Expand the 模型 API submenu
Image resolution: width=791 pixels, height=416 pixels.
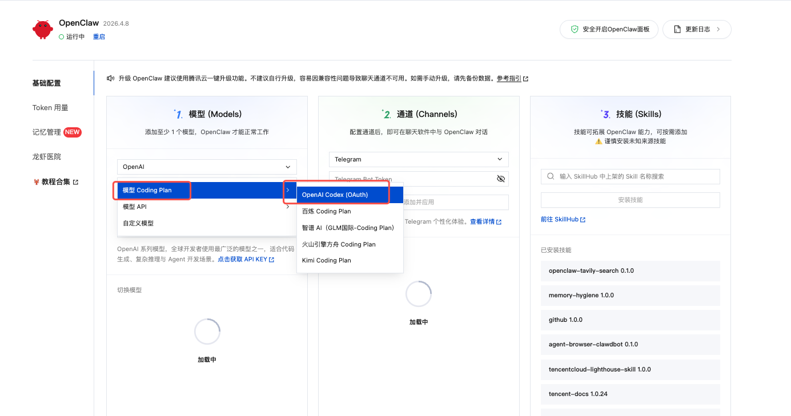[207, 207]
